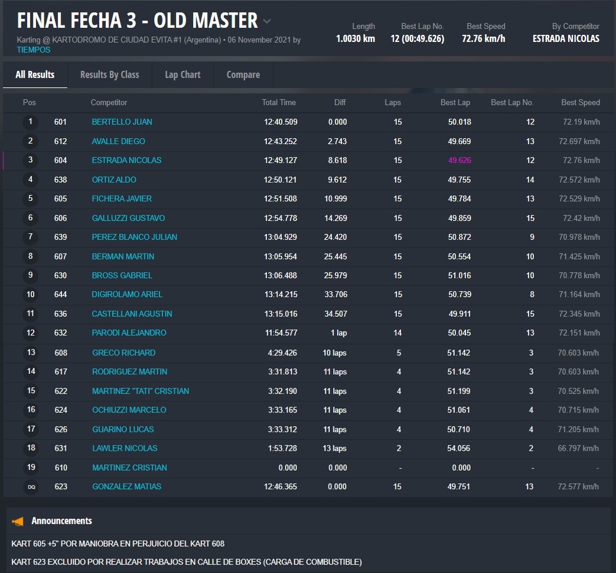The height and width of the screenshot is (573, 616).
Task: Select the LAWLER NICOLAS competitor link
Action: [125, 448]
